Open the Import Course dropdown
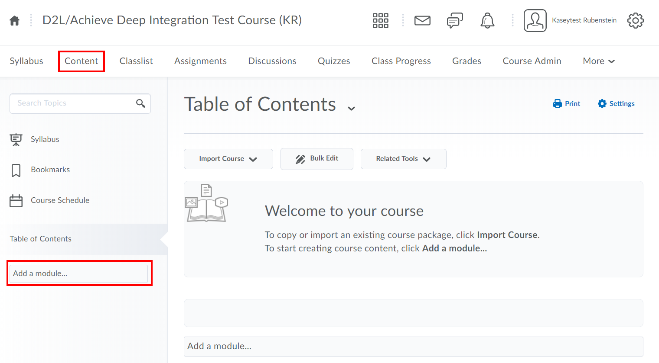This screenshot has height=363, width=659. [228, 159]
